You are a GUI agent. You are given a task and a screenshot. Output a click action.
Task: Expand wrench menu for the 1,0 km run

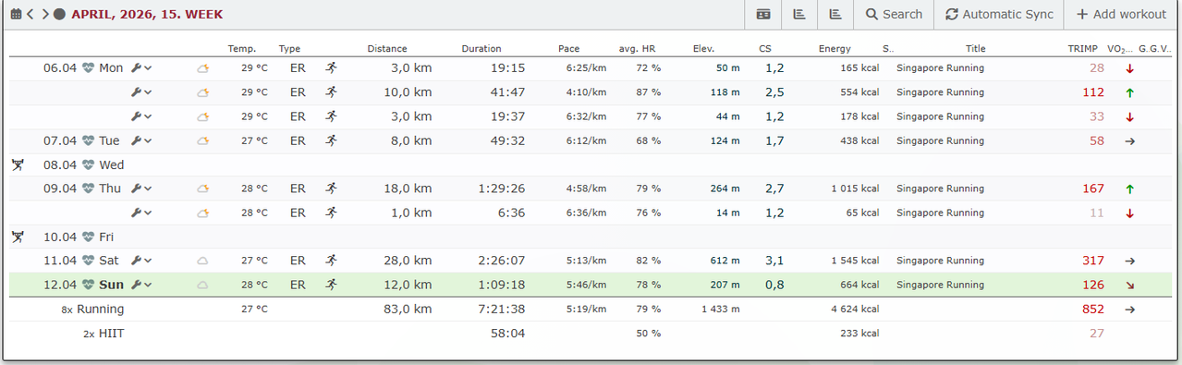(x=141, y=213)
